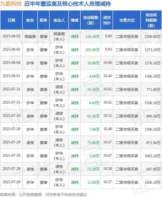Click the 75.86万 share change value
The image size is (162, 197).
(x=93, y=143)
